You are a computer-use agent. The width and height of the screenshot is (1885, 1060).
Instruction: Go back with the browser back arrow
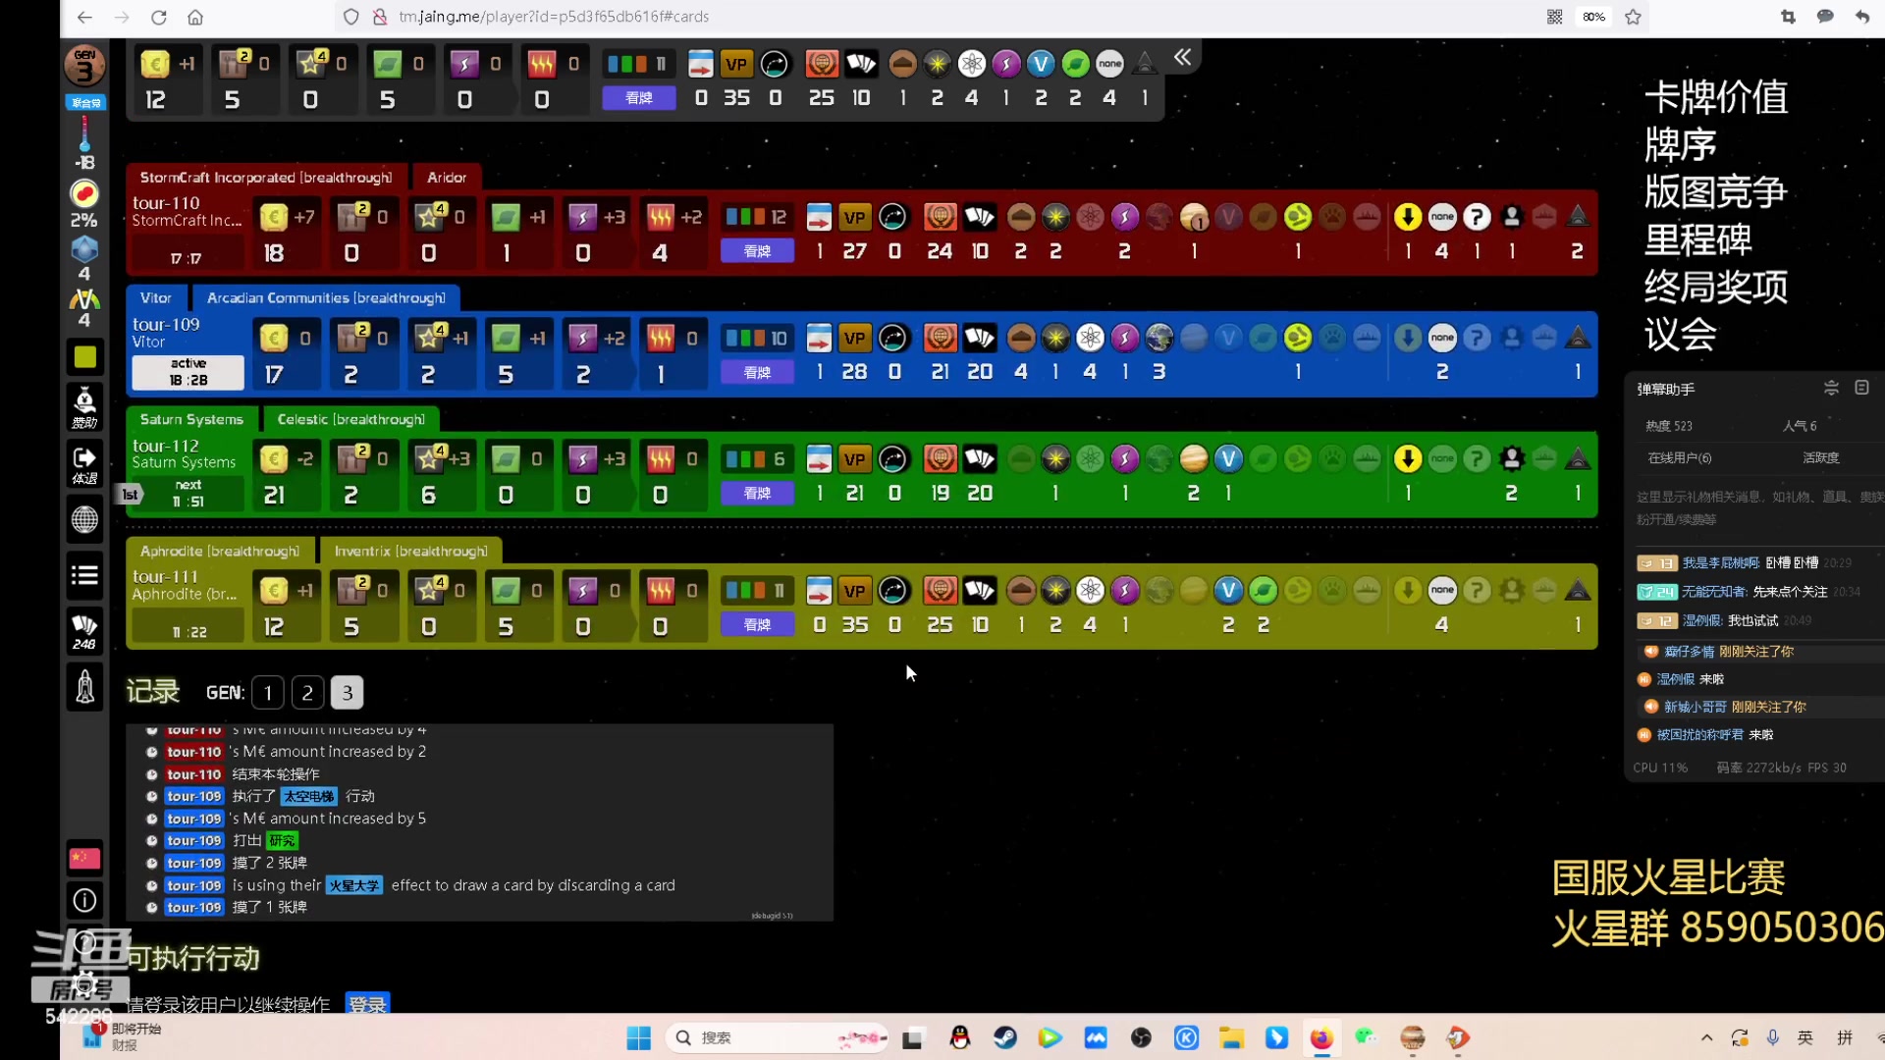(x=84, y=17)
